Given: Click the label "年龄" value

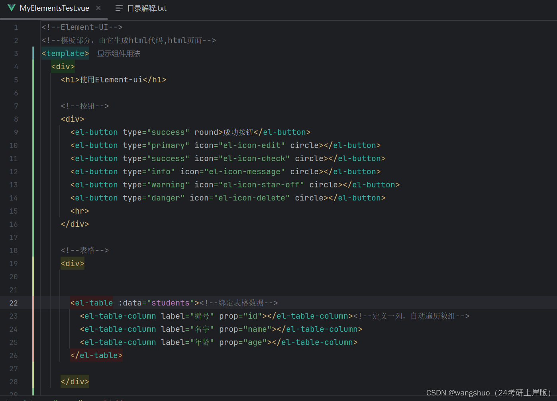Looking at the screenshot, I should 202,342.
